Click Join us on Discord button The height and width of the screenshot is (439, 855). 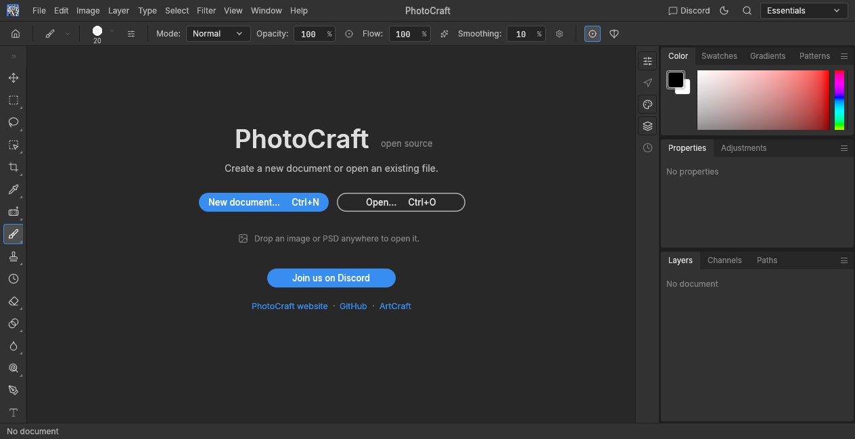331,278
